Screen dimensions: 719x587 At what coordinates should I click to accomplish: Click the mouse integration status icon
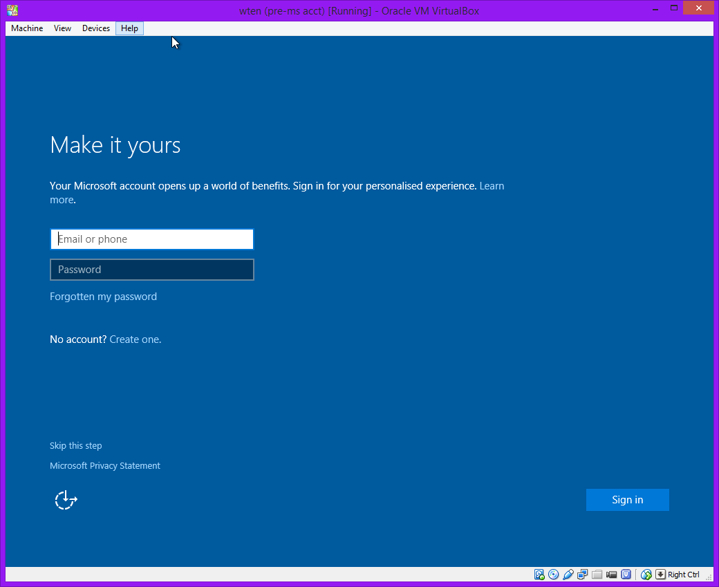[x=646, y=575]
